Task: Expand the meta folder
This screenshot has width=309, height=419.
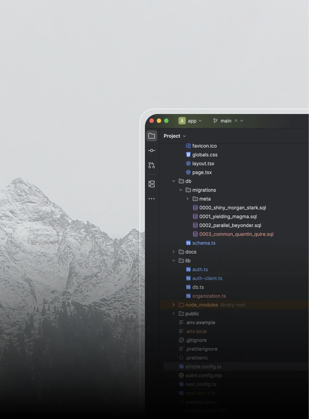Action: 187,199
